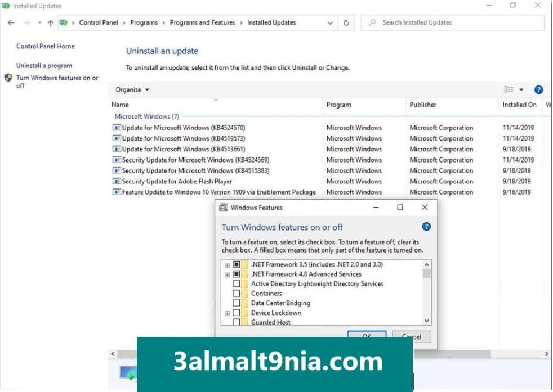Click the Adobe Flash Player update icon
The height and width of the screenshot is (392, 553).
point(117,182)
